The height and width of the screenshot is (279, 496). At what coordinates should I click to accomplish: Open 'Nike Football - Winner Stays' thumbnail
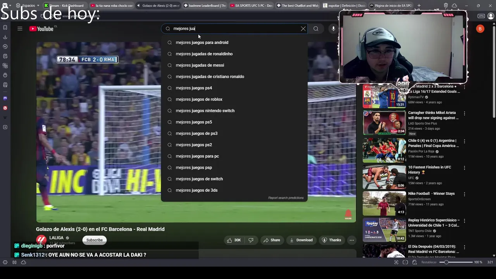(384, 203)
